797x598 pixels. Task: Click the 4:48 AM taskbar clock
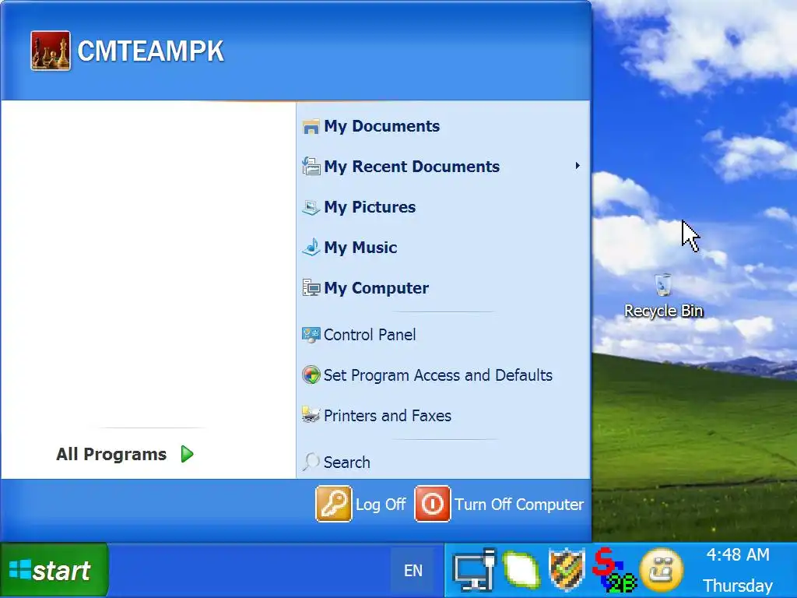738,554
